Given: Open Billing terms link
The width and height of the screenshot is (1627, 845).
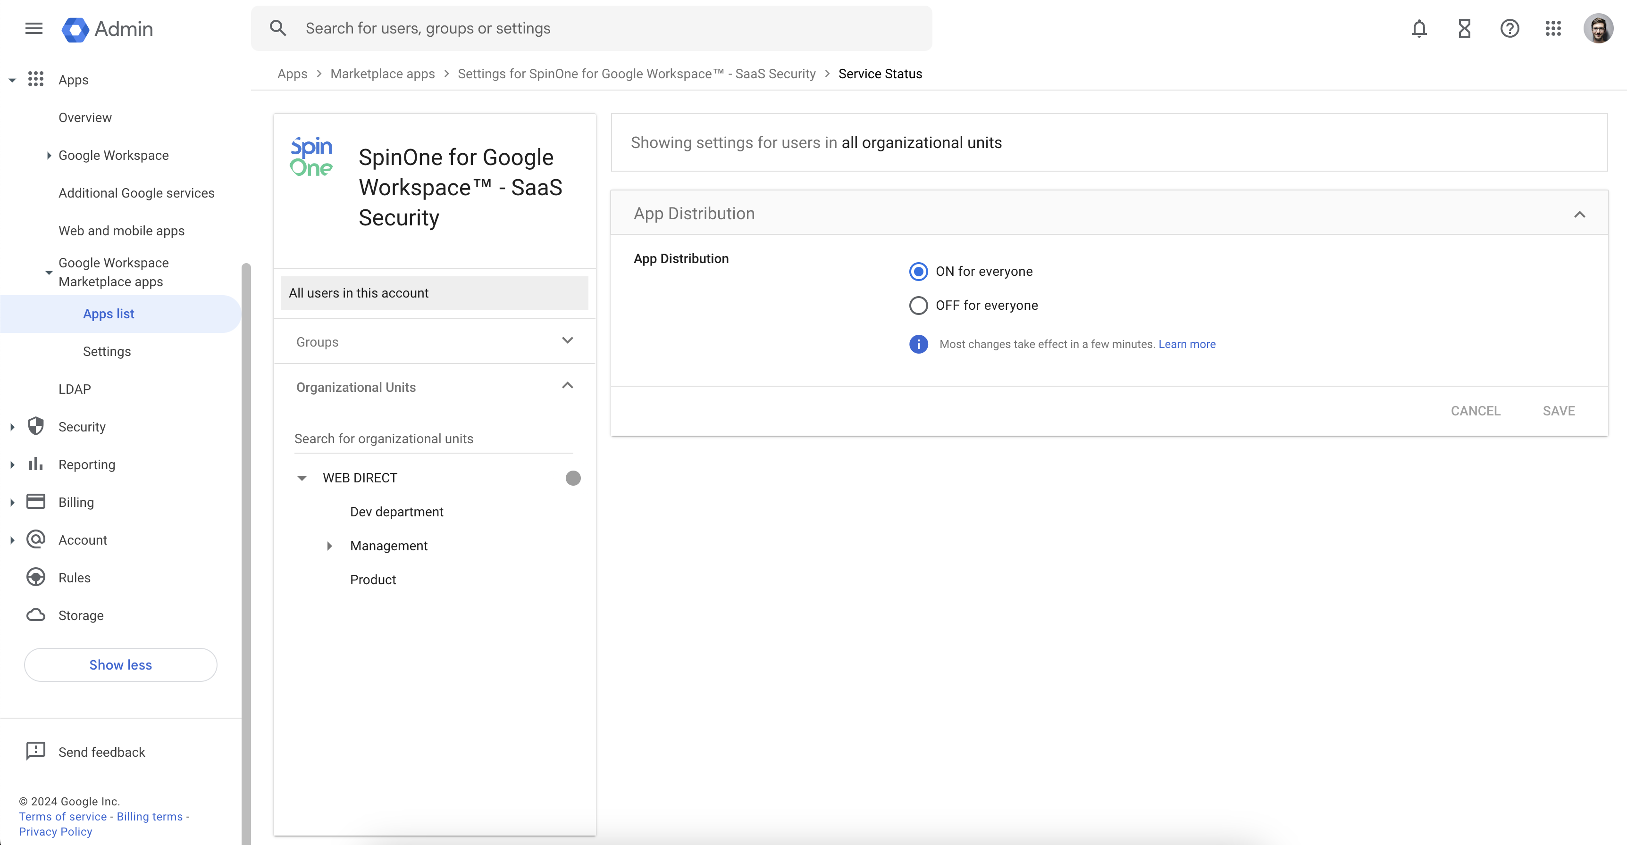Looking at the screenshot, I should tap(150, 817).
